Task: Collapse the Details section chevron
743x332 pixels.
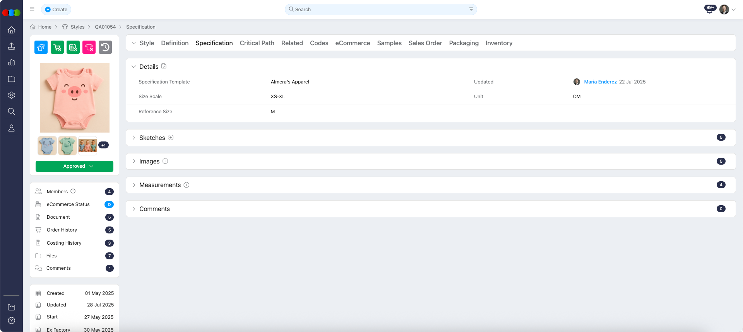Action: tap(134, 66)
